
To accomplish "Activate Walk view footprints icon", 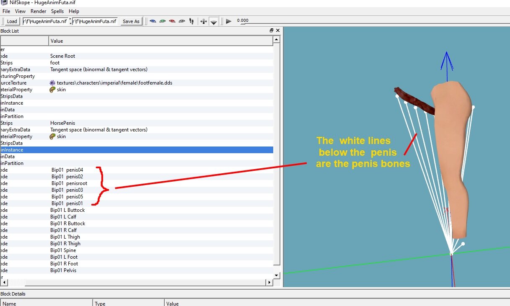I will pos(192,21).
